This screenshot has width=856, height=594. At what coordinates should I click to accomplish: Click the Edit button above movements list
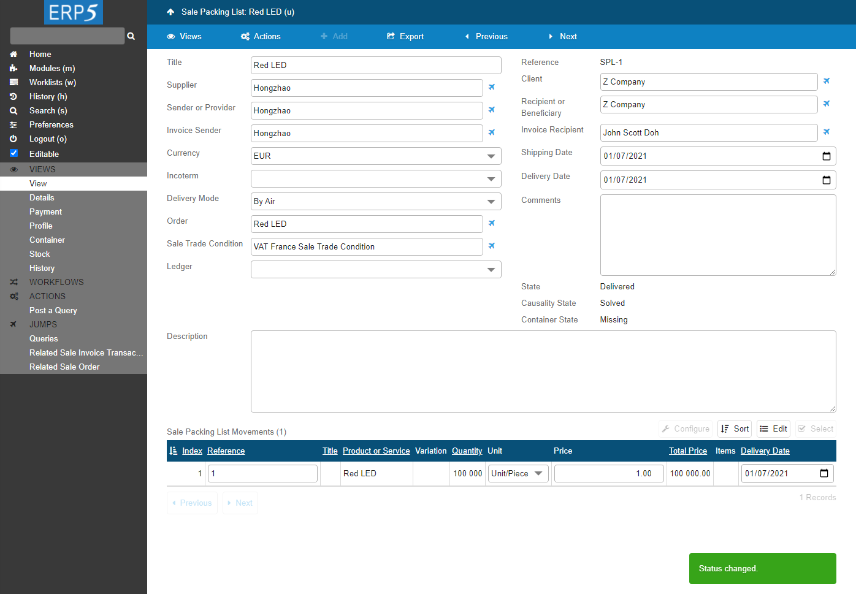(x=773, y=428)
